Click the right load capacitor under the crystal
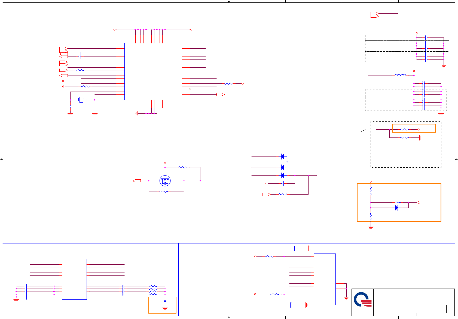The height and width of the screenshot is (319, 458). tap(95, 107)
